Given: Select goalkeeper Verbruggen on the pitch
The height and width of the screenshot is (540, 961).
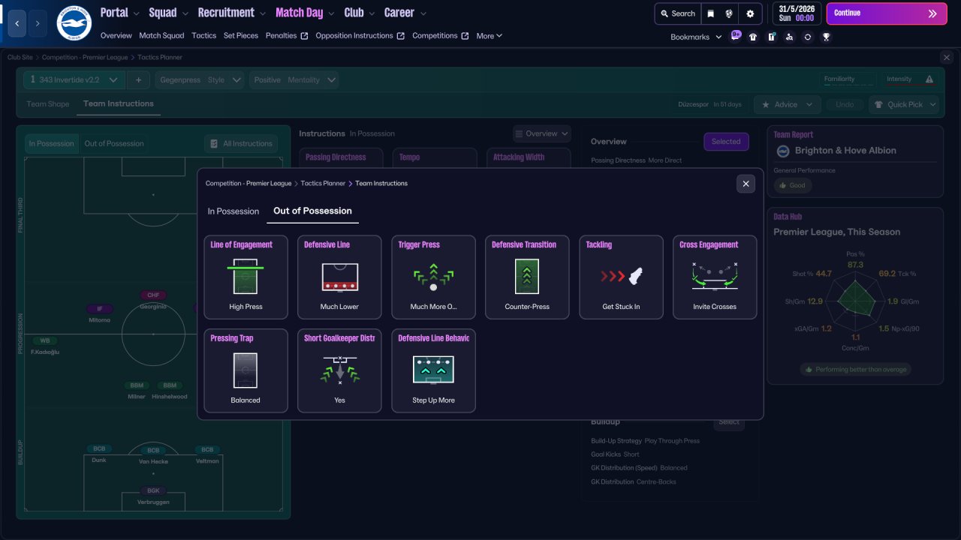Looking at the screenshot, I should 153,496.
